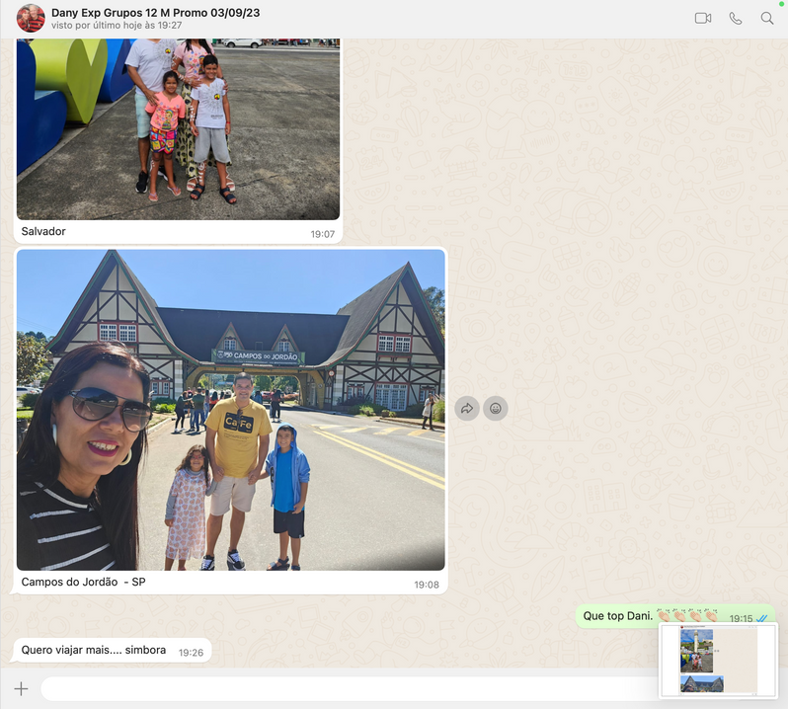Screen dimensions: 788x709
Task: Select the "Quero viajar mais.... simbora" message
Action: tap(94, 650)
